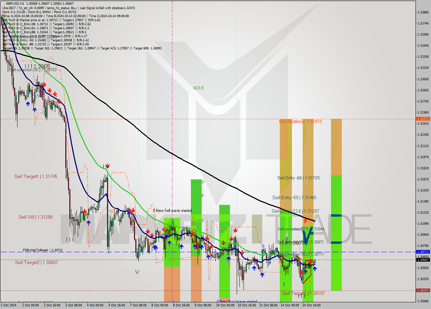The height and width of the screenshot is (309, 431).
Task: Click the 1.33885 price scale value
Action: [x=423, y=12]
